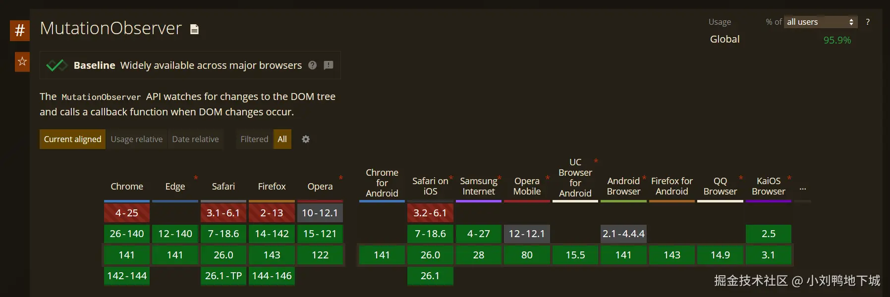Open the settings gear icon
Screen dimensions: 890x297
(306, 139)
